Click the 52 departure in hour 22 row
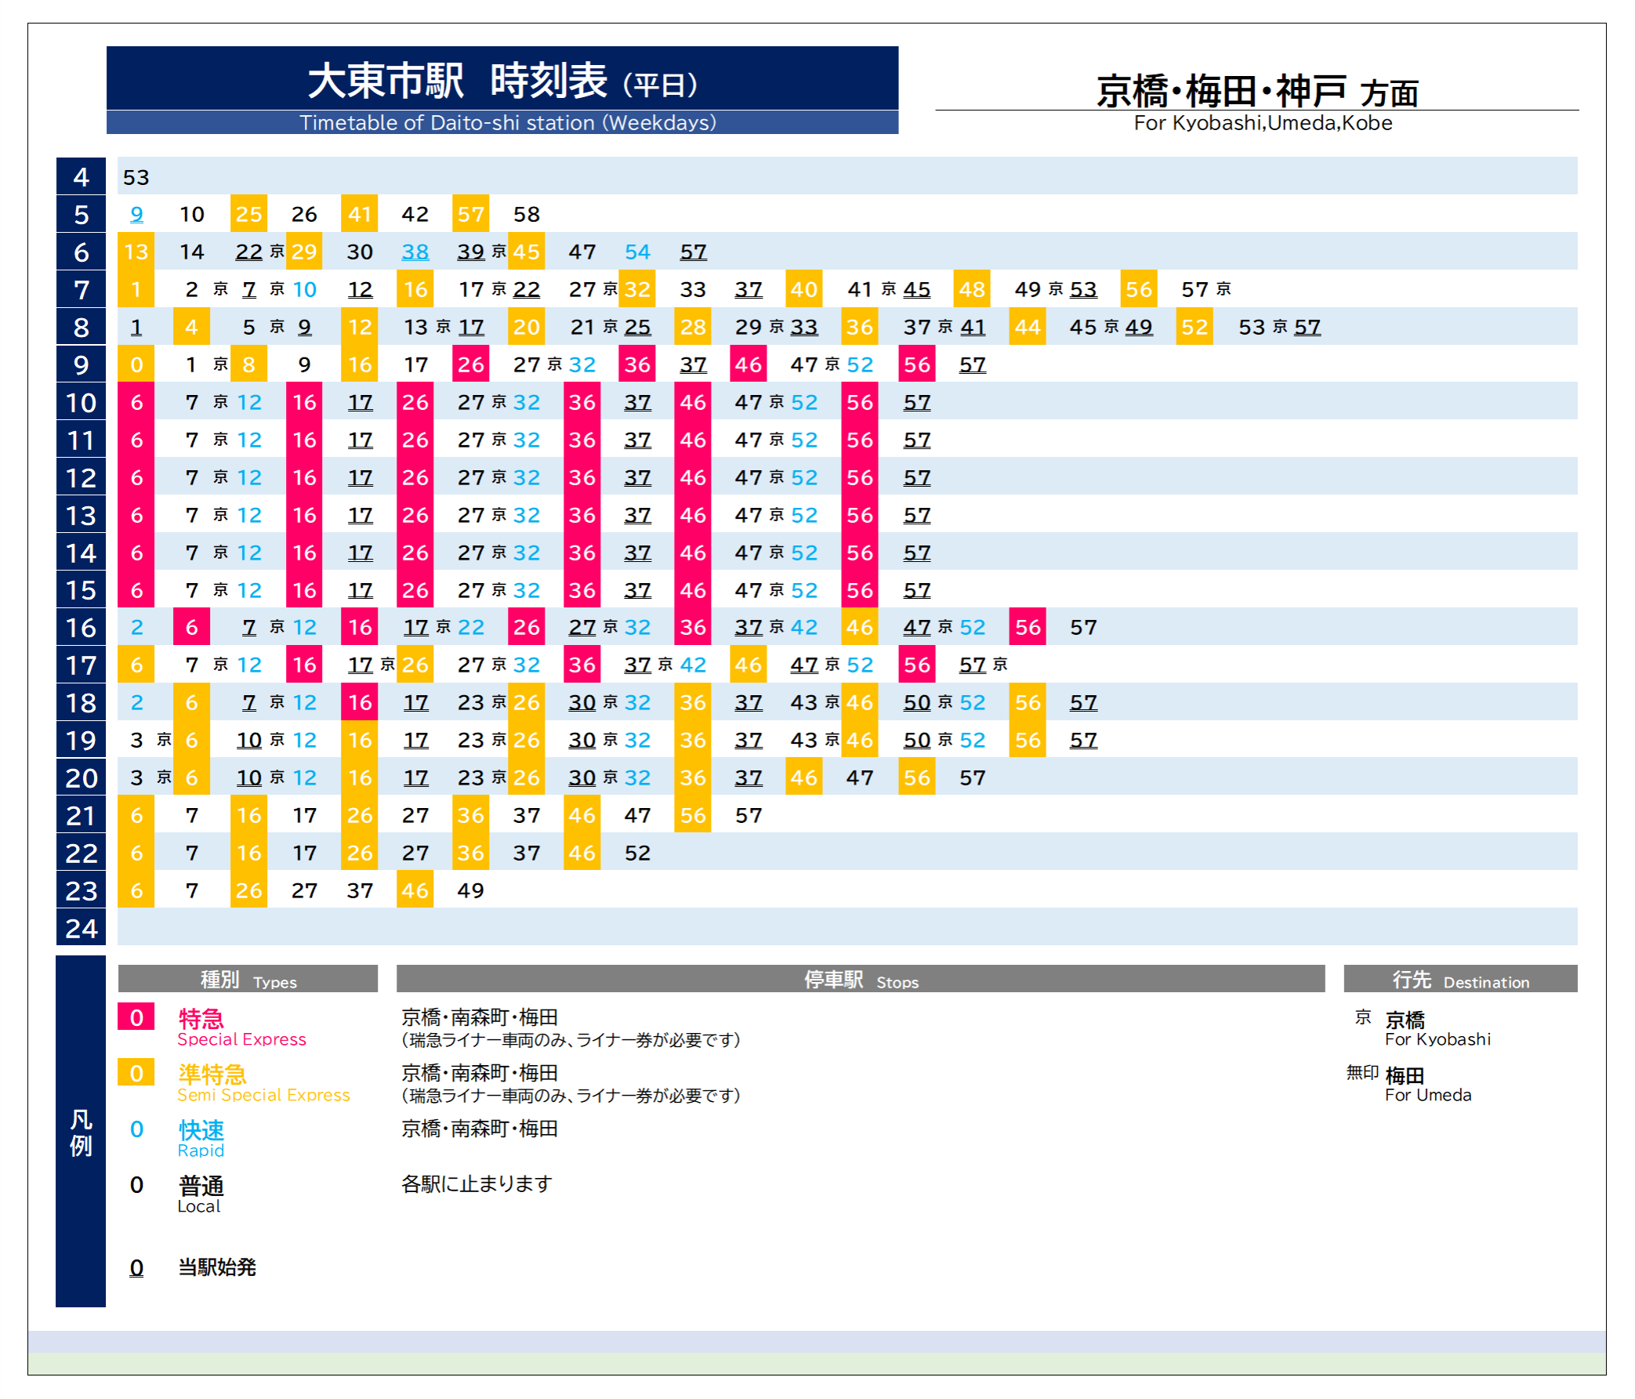1635x1399 pixels. click(x=637, y=853)
